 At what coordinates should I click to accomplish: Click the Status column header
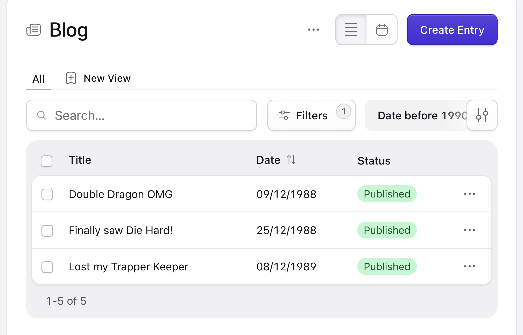tap(374, 161)
